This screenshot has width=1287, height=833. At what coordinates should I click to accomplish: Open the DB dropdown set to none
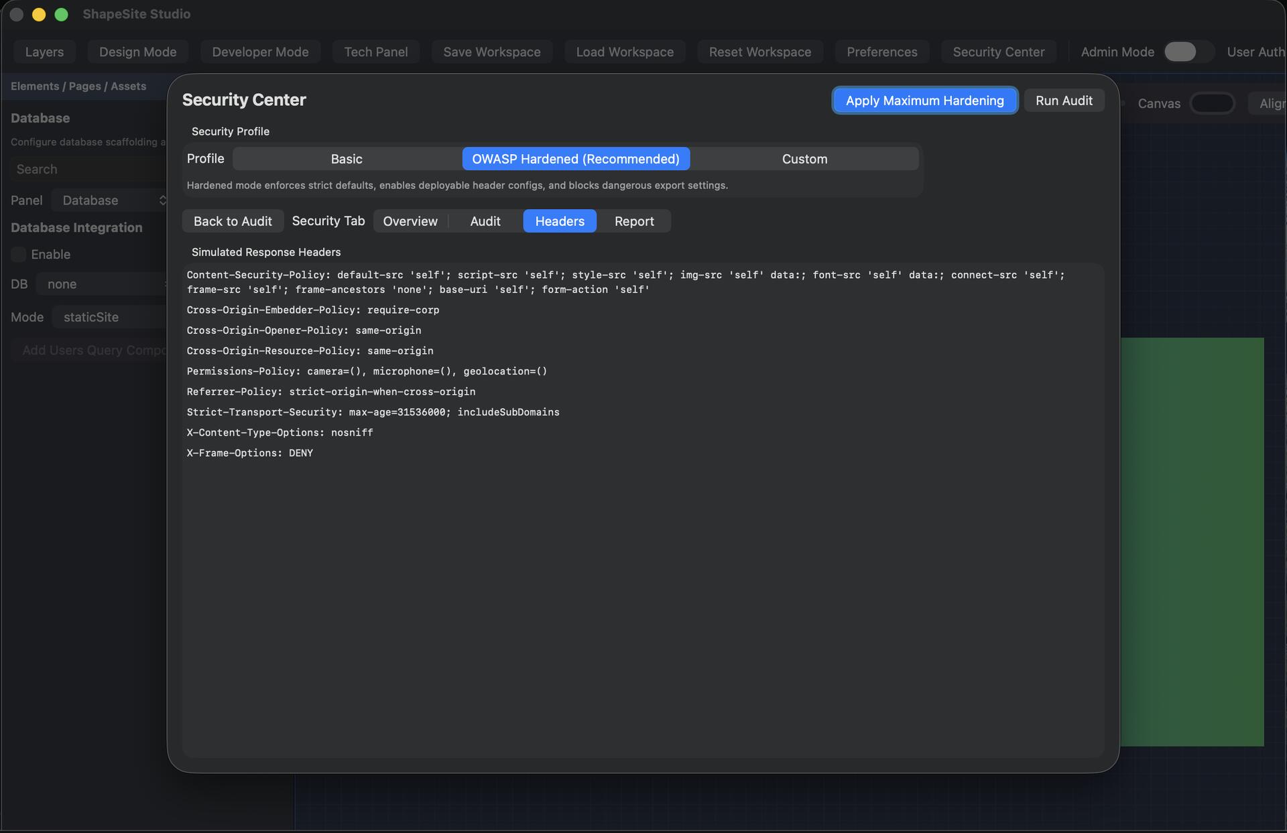click(x=102, y=284)
